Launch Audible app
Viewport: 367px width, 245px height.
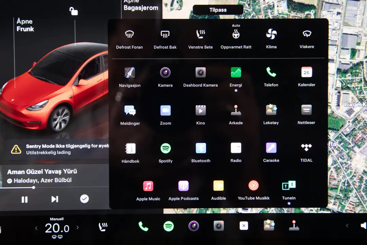tap(219, 190)
